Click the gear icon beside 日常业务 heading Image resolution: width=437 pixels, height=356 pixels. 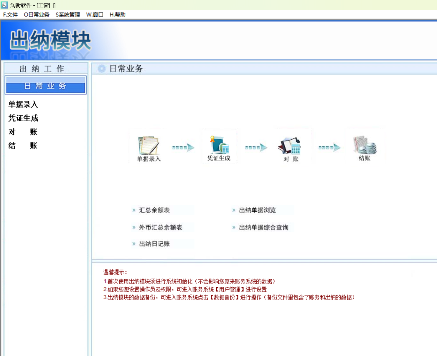pyautogui.click(x=102, y=68)
